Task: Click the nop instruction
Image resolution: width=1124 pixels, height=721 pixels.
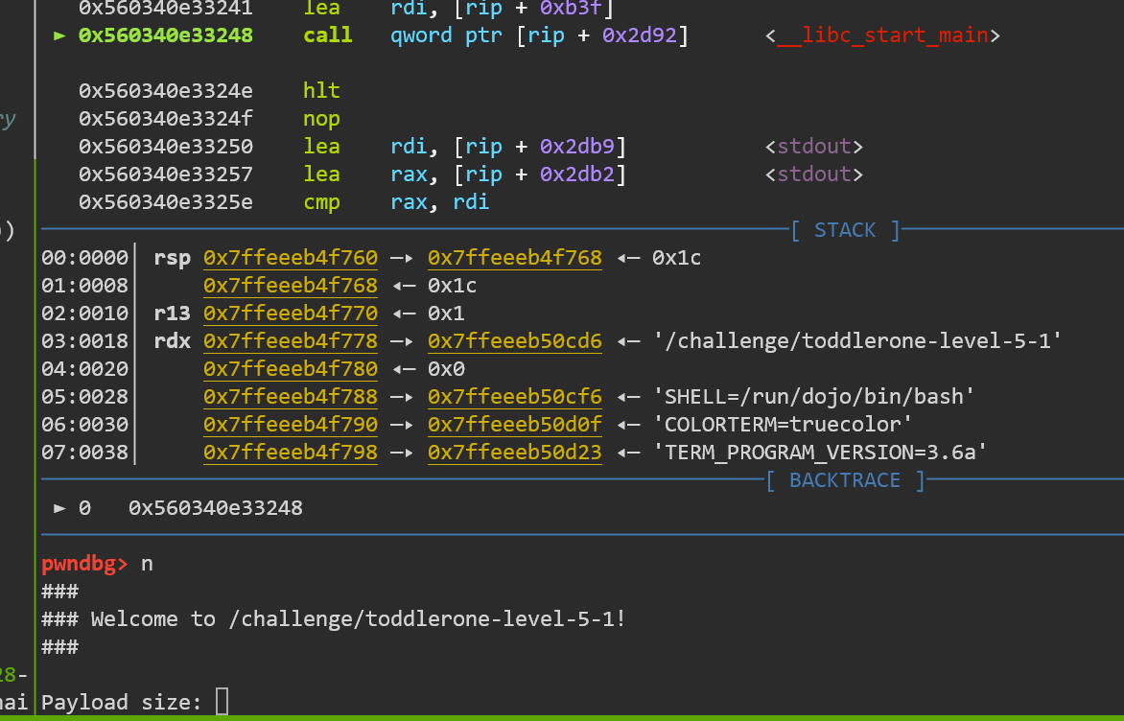Action: click(x=321, y=118)
